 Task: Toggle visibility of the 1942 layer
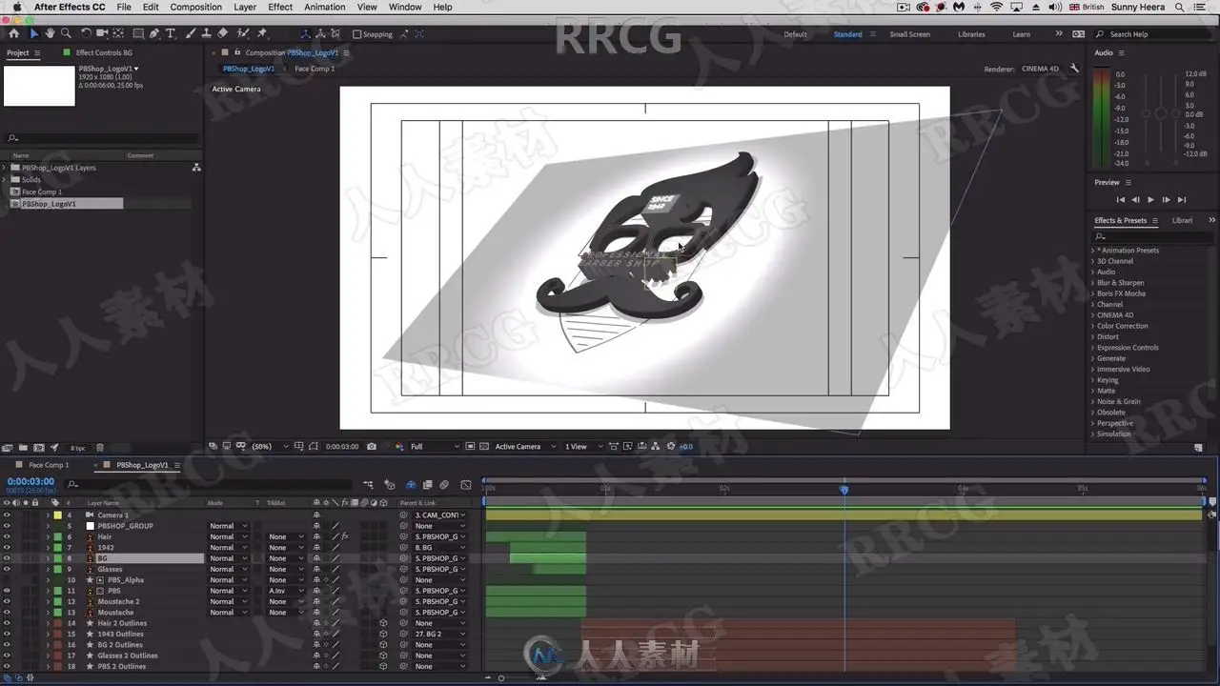7,548
